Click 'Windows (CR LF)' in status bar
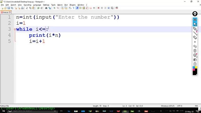Image resolution: width=201 pixels, height=113 pixels. [x=167, y=106]
